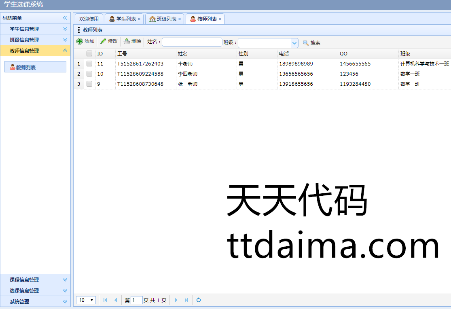This screenshot has height=309, width=451.
Task: Click the green Add (添加) icon
Action: 80,41
